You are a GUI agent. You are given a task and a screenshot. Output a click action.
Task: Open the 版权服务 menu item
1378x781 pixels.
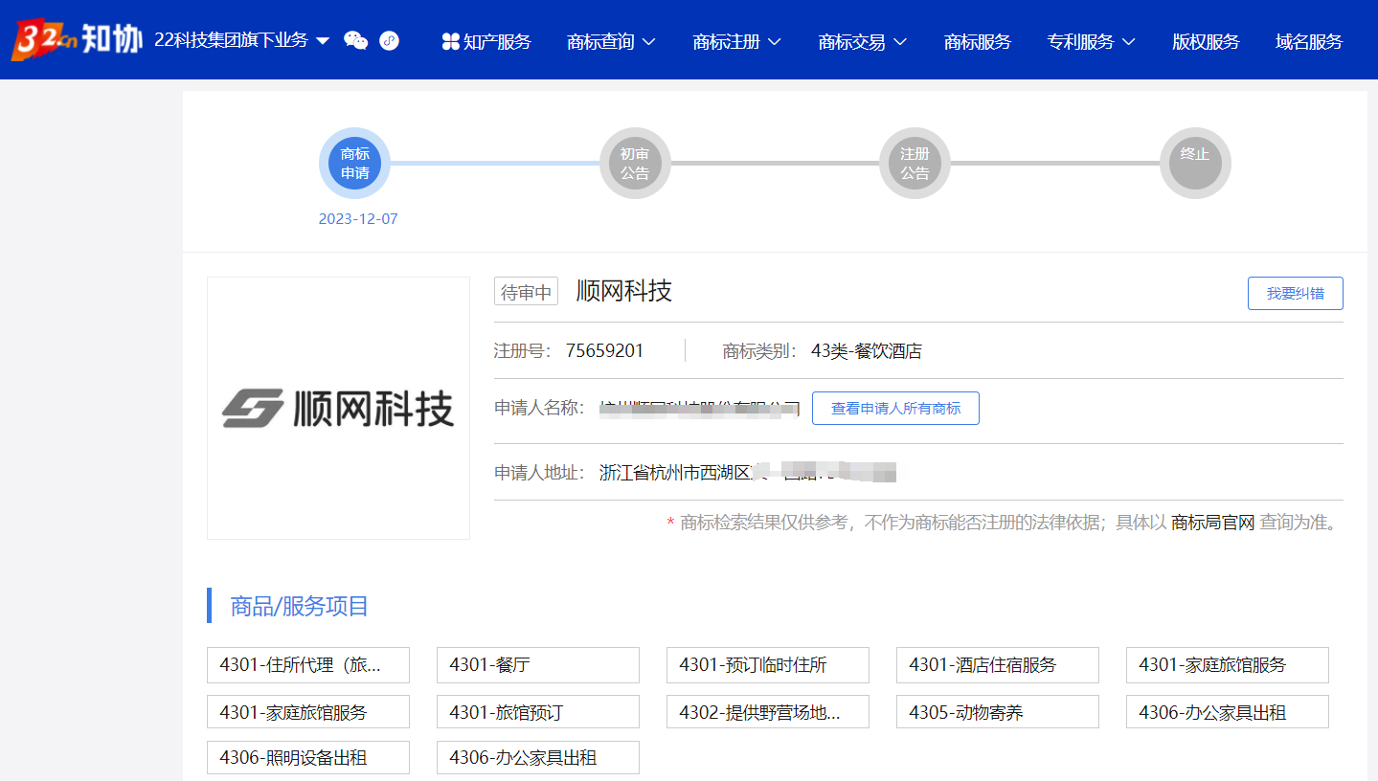[x=1206, y=41]
